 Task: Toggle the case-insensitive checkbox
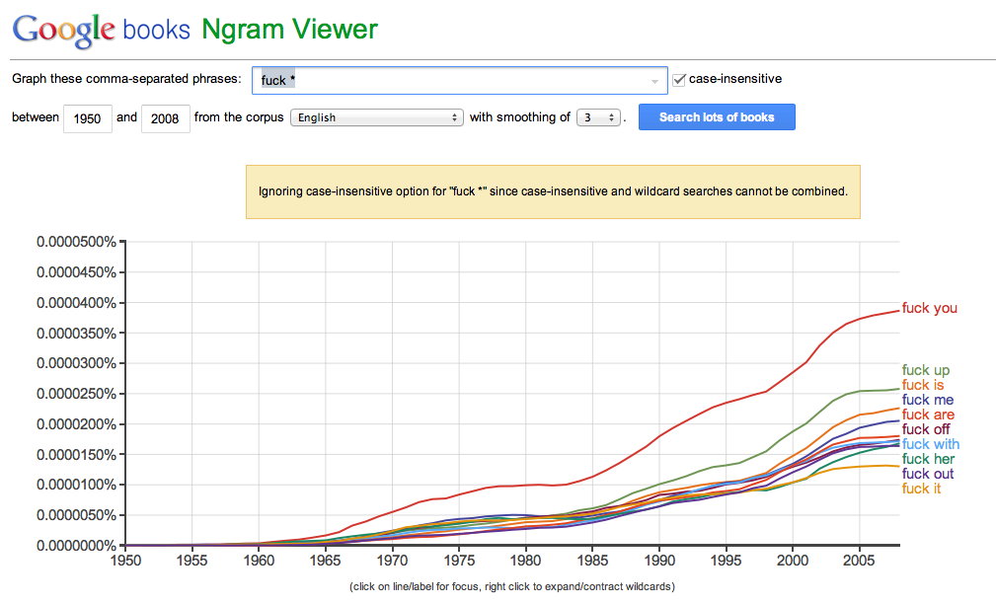(679, 79)
